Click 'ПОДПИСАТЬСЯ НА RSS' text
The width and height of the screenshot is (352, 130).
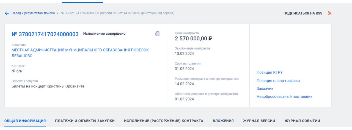[303, 13]
